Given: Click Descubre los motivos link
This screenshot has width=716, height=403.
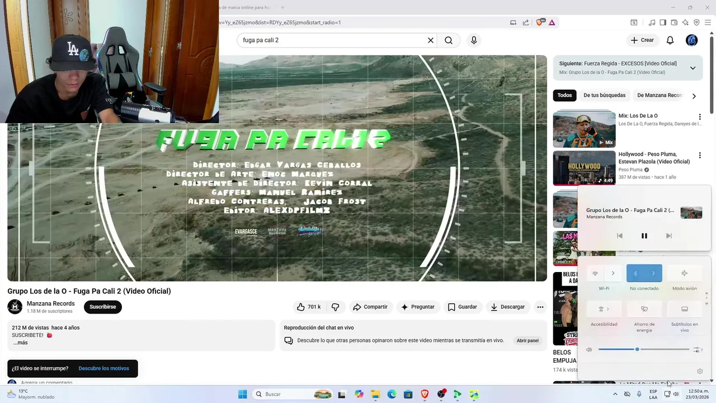Looking at the screenshot, I should tap(103, 368).
